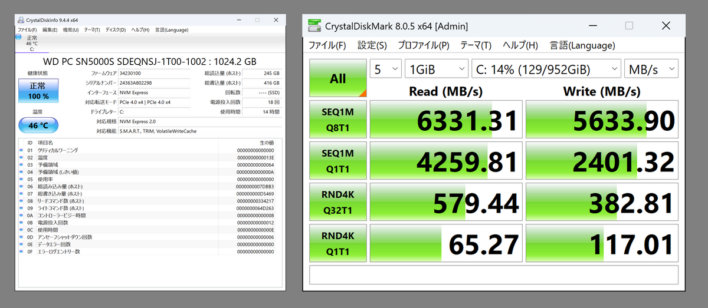Start the SEQ1M Q1T1 test
The width and height of the screenshot is (708, 308).
point(338,161)
